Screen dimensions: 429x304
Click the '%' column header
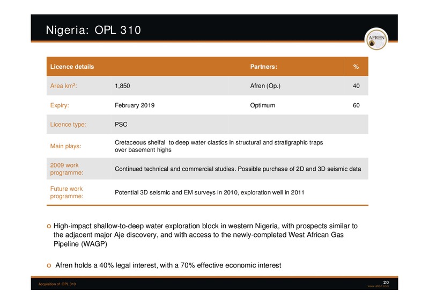[x=356, y=67]
